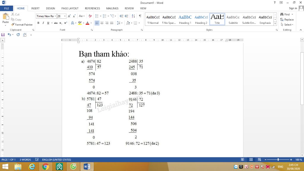304x171 pixels.
Task: Align text right
Action: [x=107, y=23]
